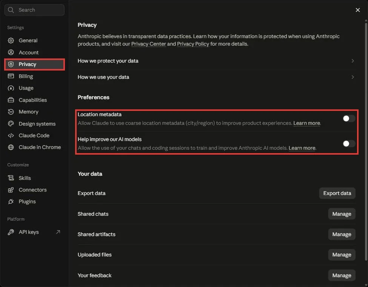Viewport: 368px width, 287px height.
Task: Switch to the Billing settings tab
Action: tap(34, 76)
